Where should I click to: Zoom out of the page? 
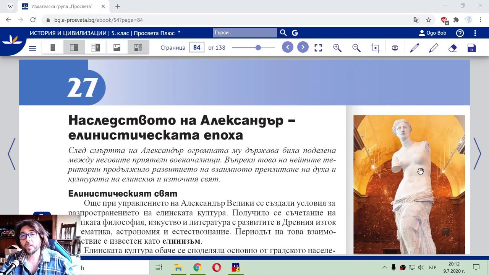(x=356, y=48)
